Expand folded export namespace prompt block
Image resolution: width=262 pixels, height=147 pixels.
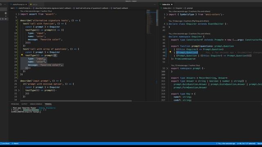point(167,68)
